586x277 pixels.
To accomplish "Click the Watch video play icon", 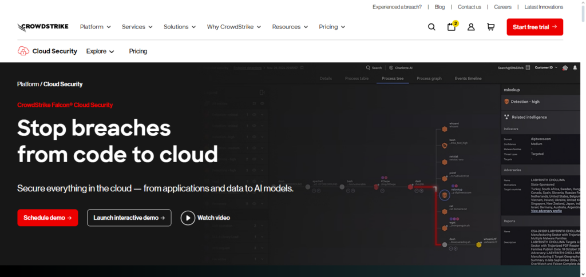I will pyautogui.click(x=188, y=218).
